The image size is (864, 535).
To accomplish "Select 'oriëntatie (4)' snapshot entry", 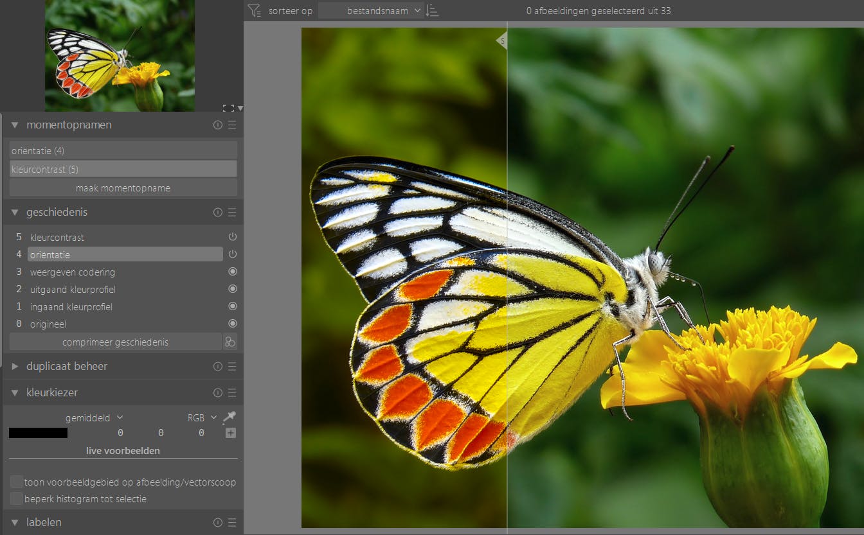I will (x=123, y=150).
